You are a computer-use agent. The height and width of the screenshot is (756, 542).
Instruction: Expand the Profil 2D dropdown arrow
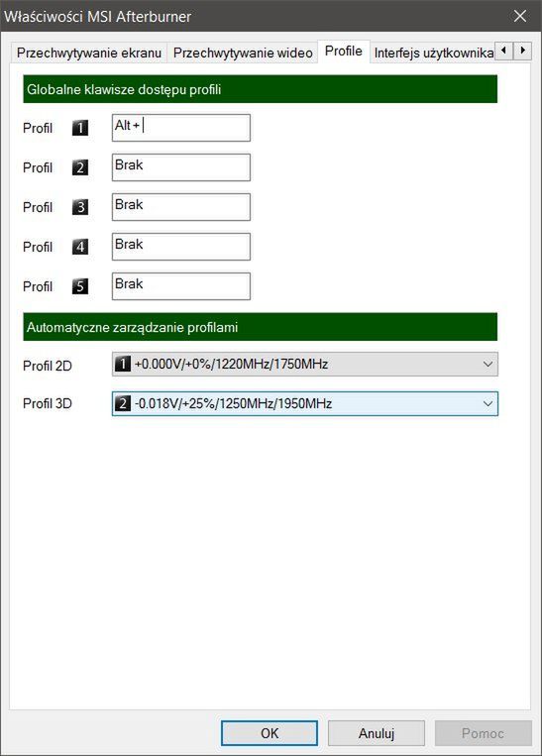(488, 364)
